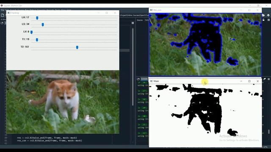Click the In [17] console prompt line
Image resolution: width=271 pixels, height=152 pixels.
tap(143, 91)
